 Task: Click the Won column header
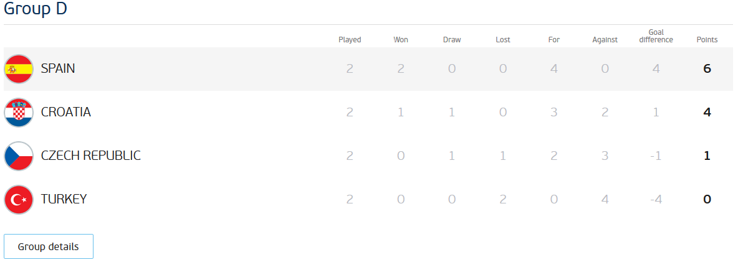pos(401,40)
